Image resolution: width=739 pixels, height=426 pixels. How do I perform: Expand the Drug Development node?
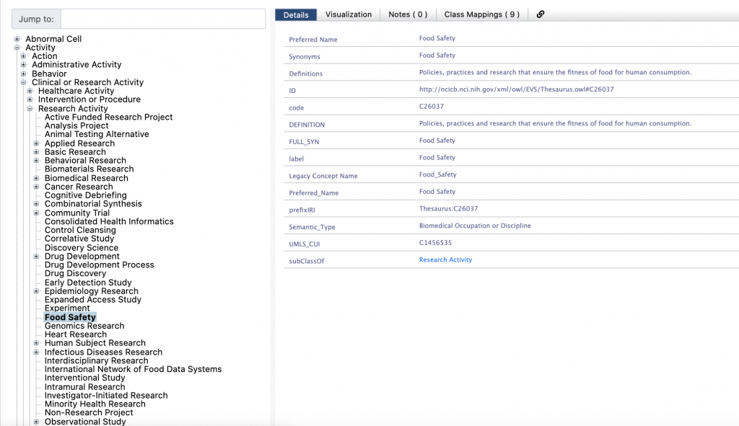[x=36, y=256]
